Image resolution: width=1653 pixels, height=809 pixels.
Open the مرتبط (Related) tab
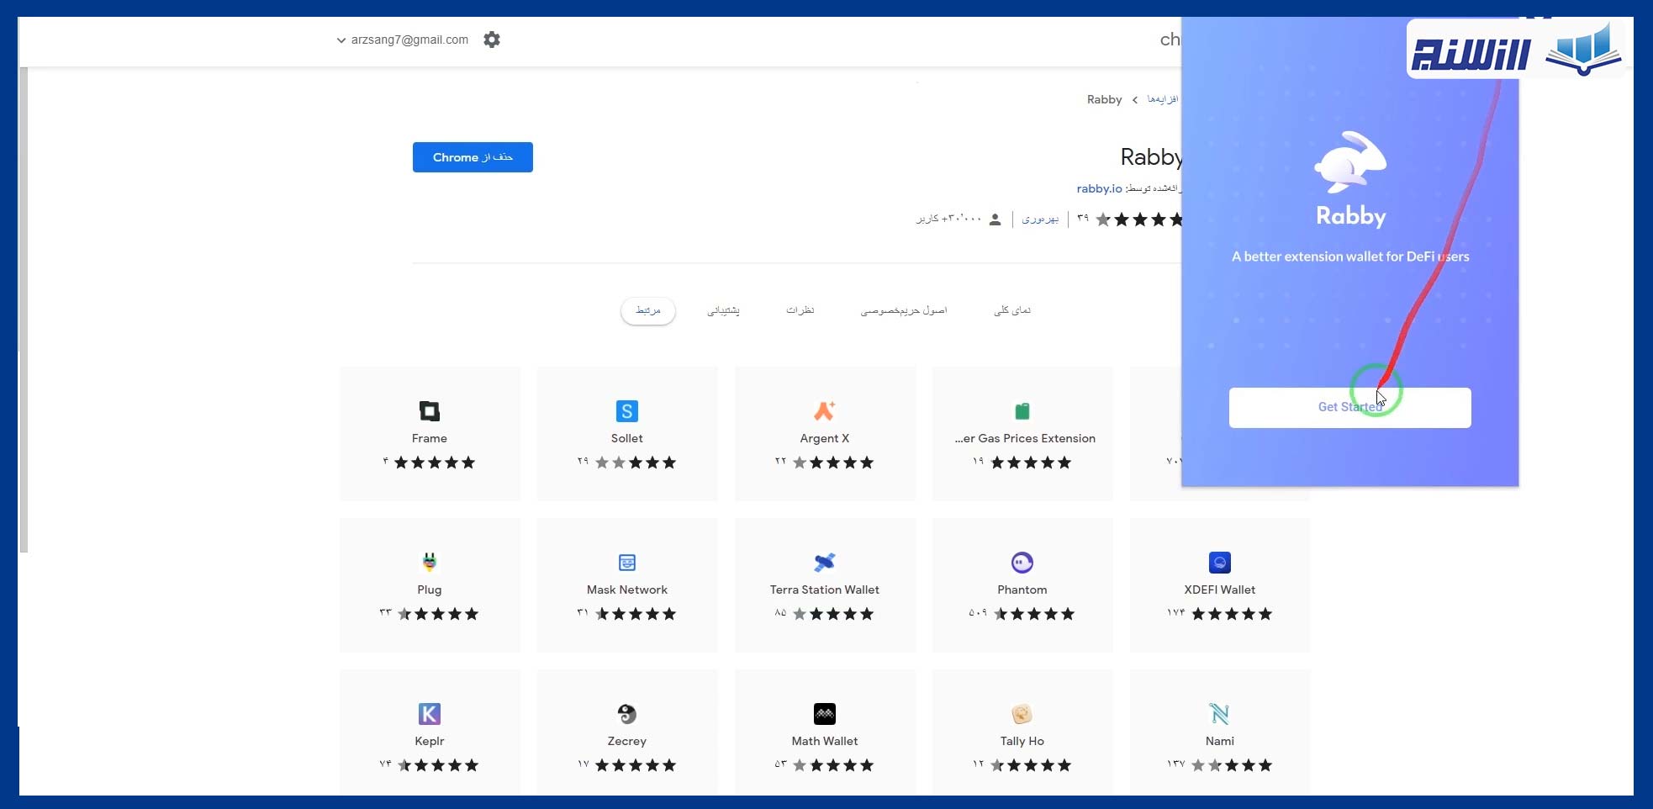click(648, 310)
